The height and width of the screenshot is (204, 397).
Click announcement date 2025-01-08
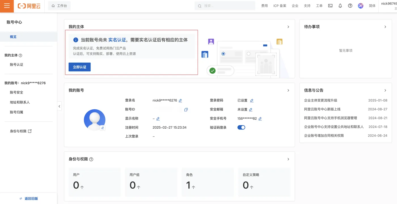[378, 100]
